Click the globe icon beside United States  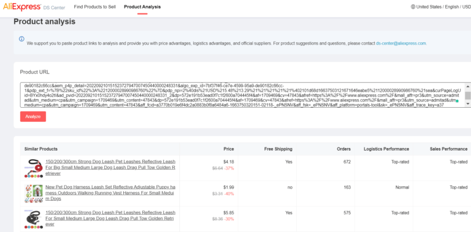click(x=413, y=7)
